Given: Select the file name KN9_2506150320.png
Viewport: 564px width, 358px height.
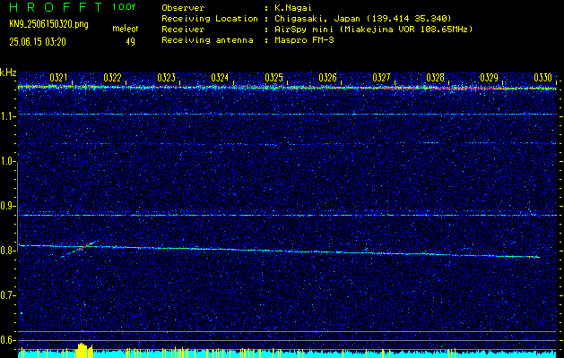Looking at the screenshot, I should [x=48, y=24].
